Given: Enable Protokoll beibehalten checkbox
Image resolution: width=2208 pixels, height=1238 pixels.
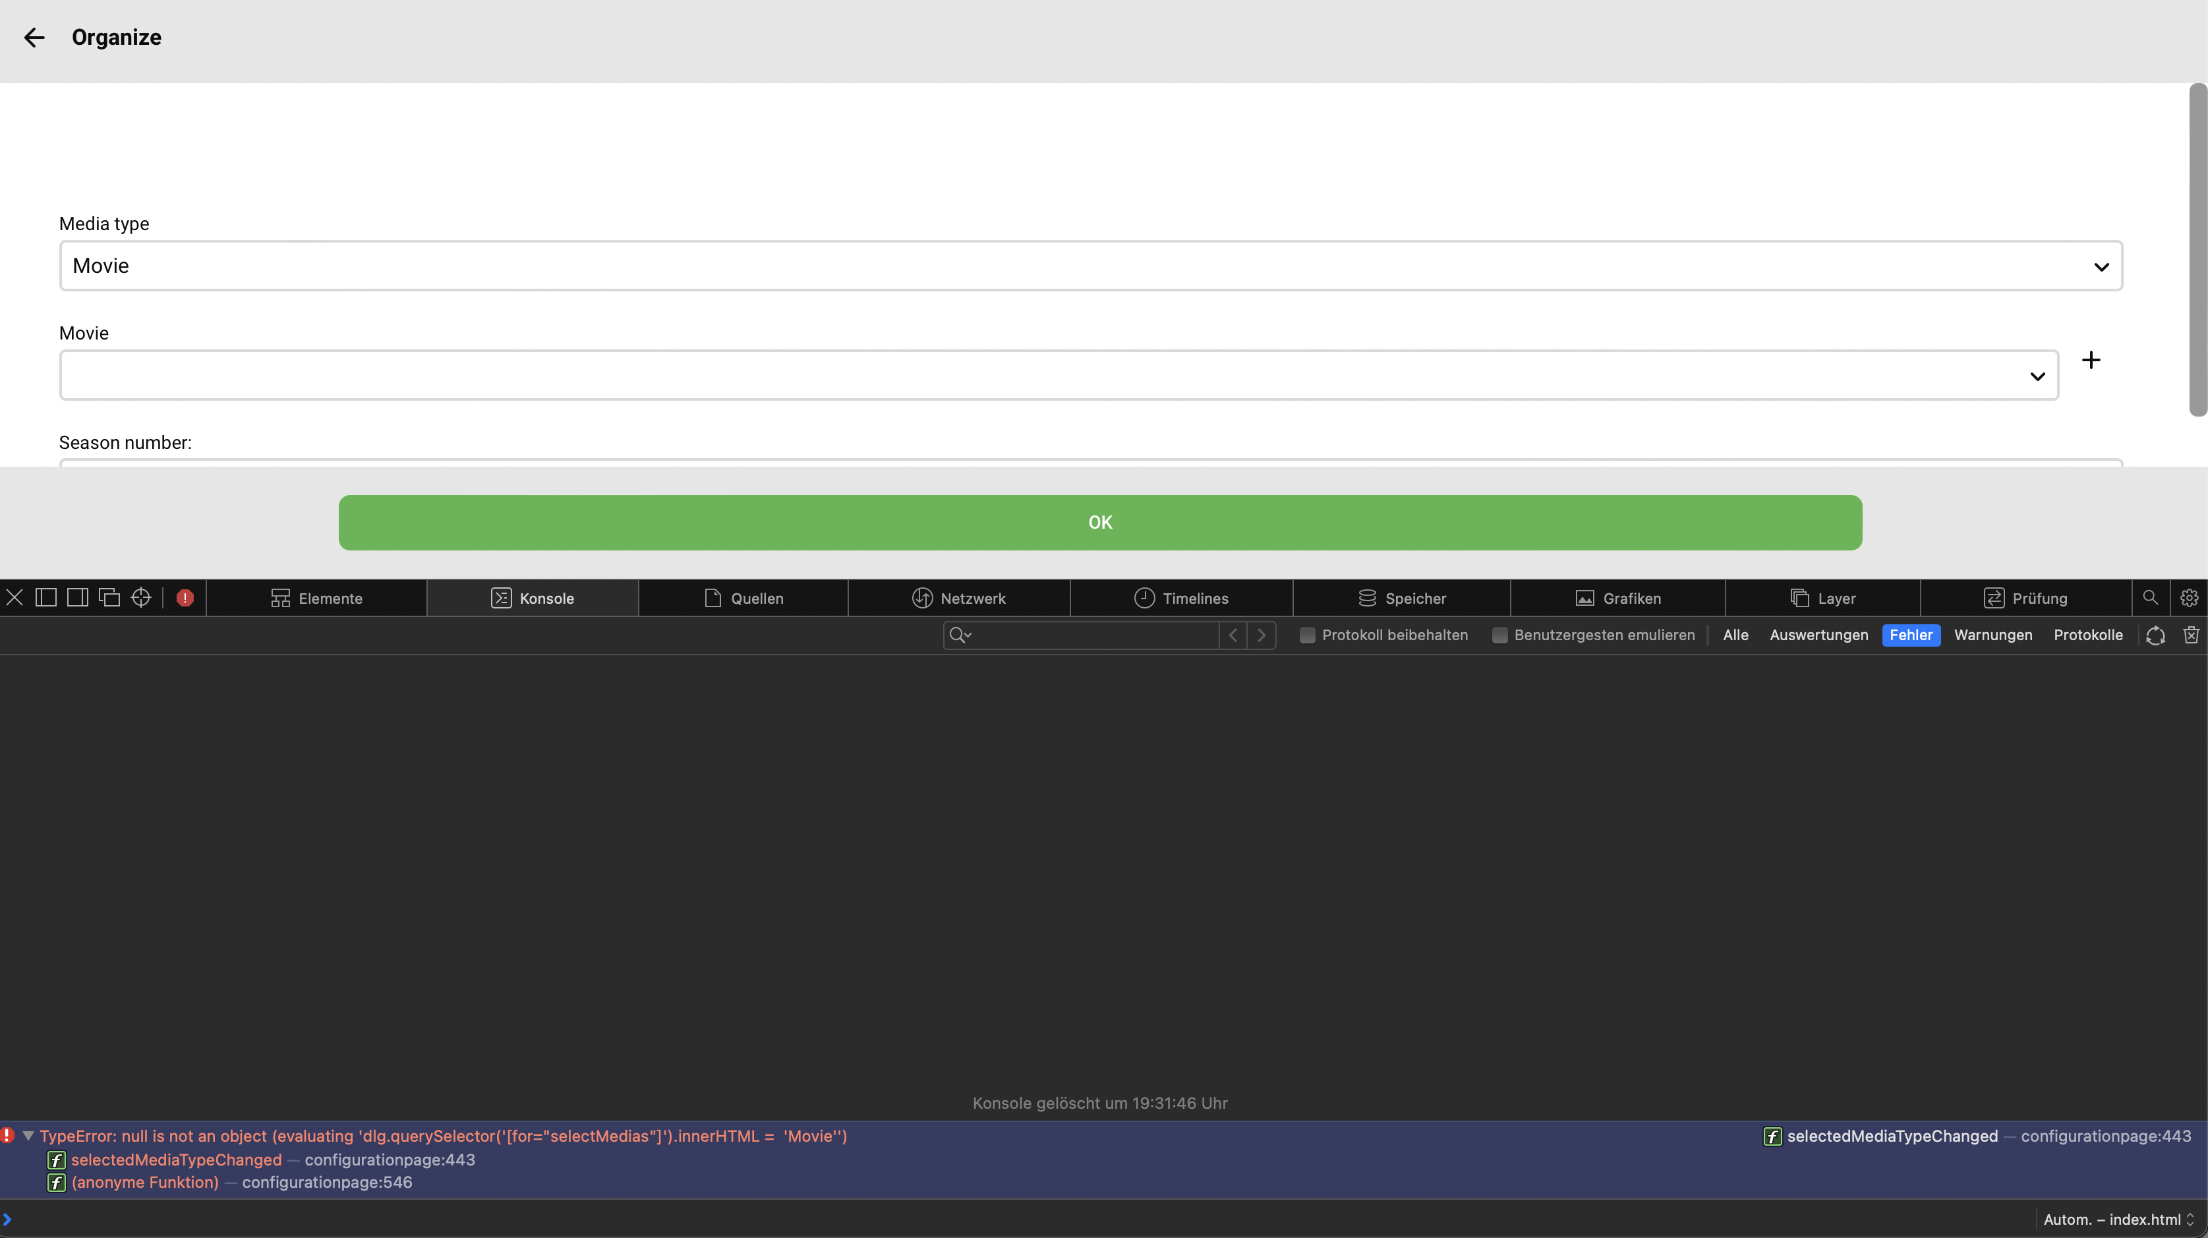Looking at the screenshot, I should pos(1307,635).
